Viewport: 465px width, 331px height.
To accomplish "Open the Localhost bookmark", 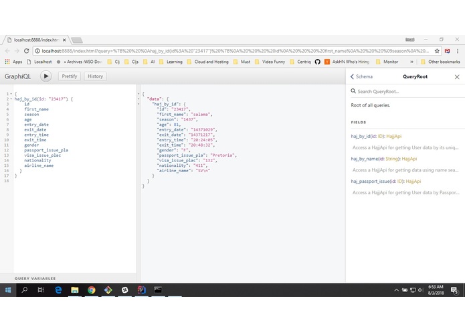I will click(39, 62).
